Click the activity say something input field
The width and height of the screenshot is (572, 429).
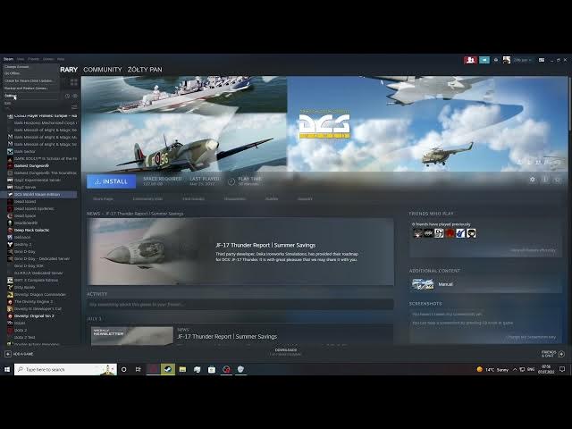[240, 304]
